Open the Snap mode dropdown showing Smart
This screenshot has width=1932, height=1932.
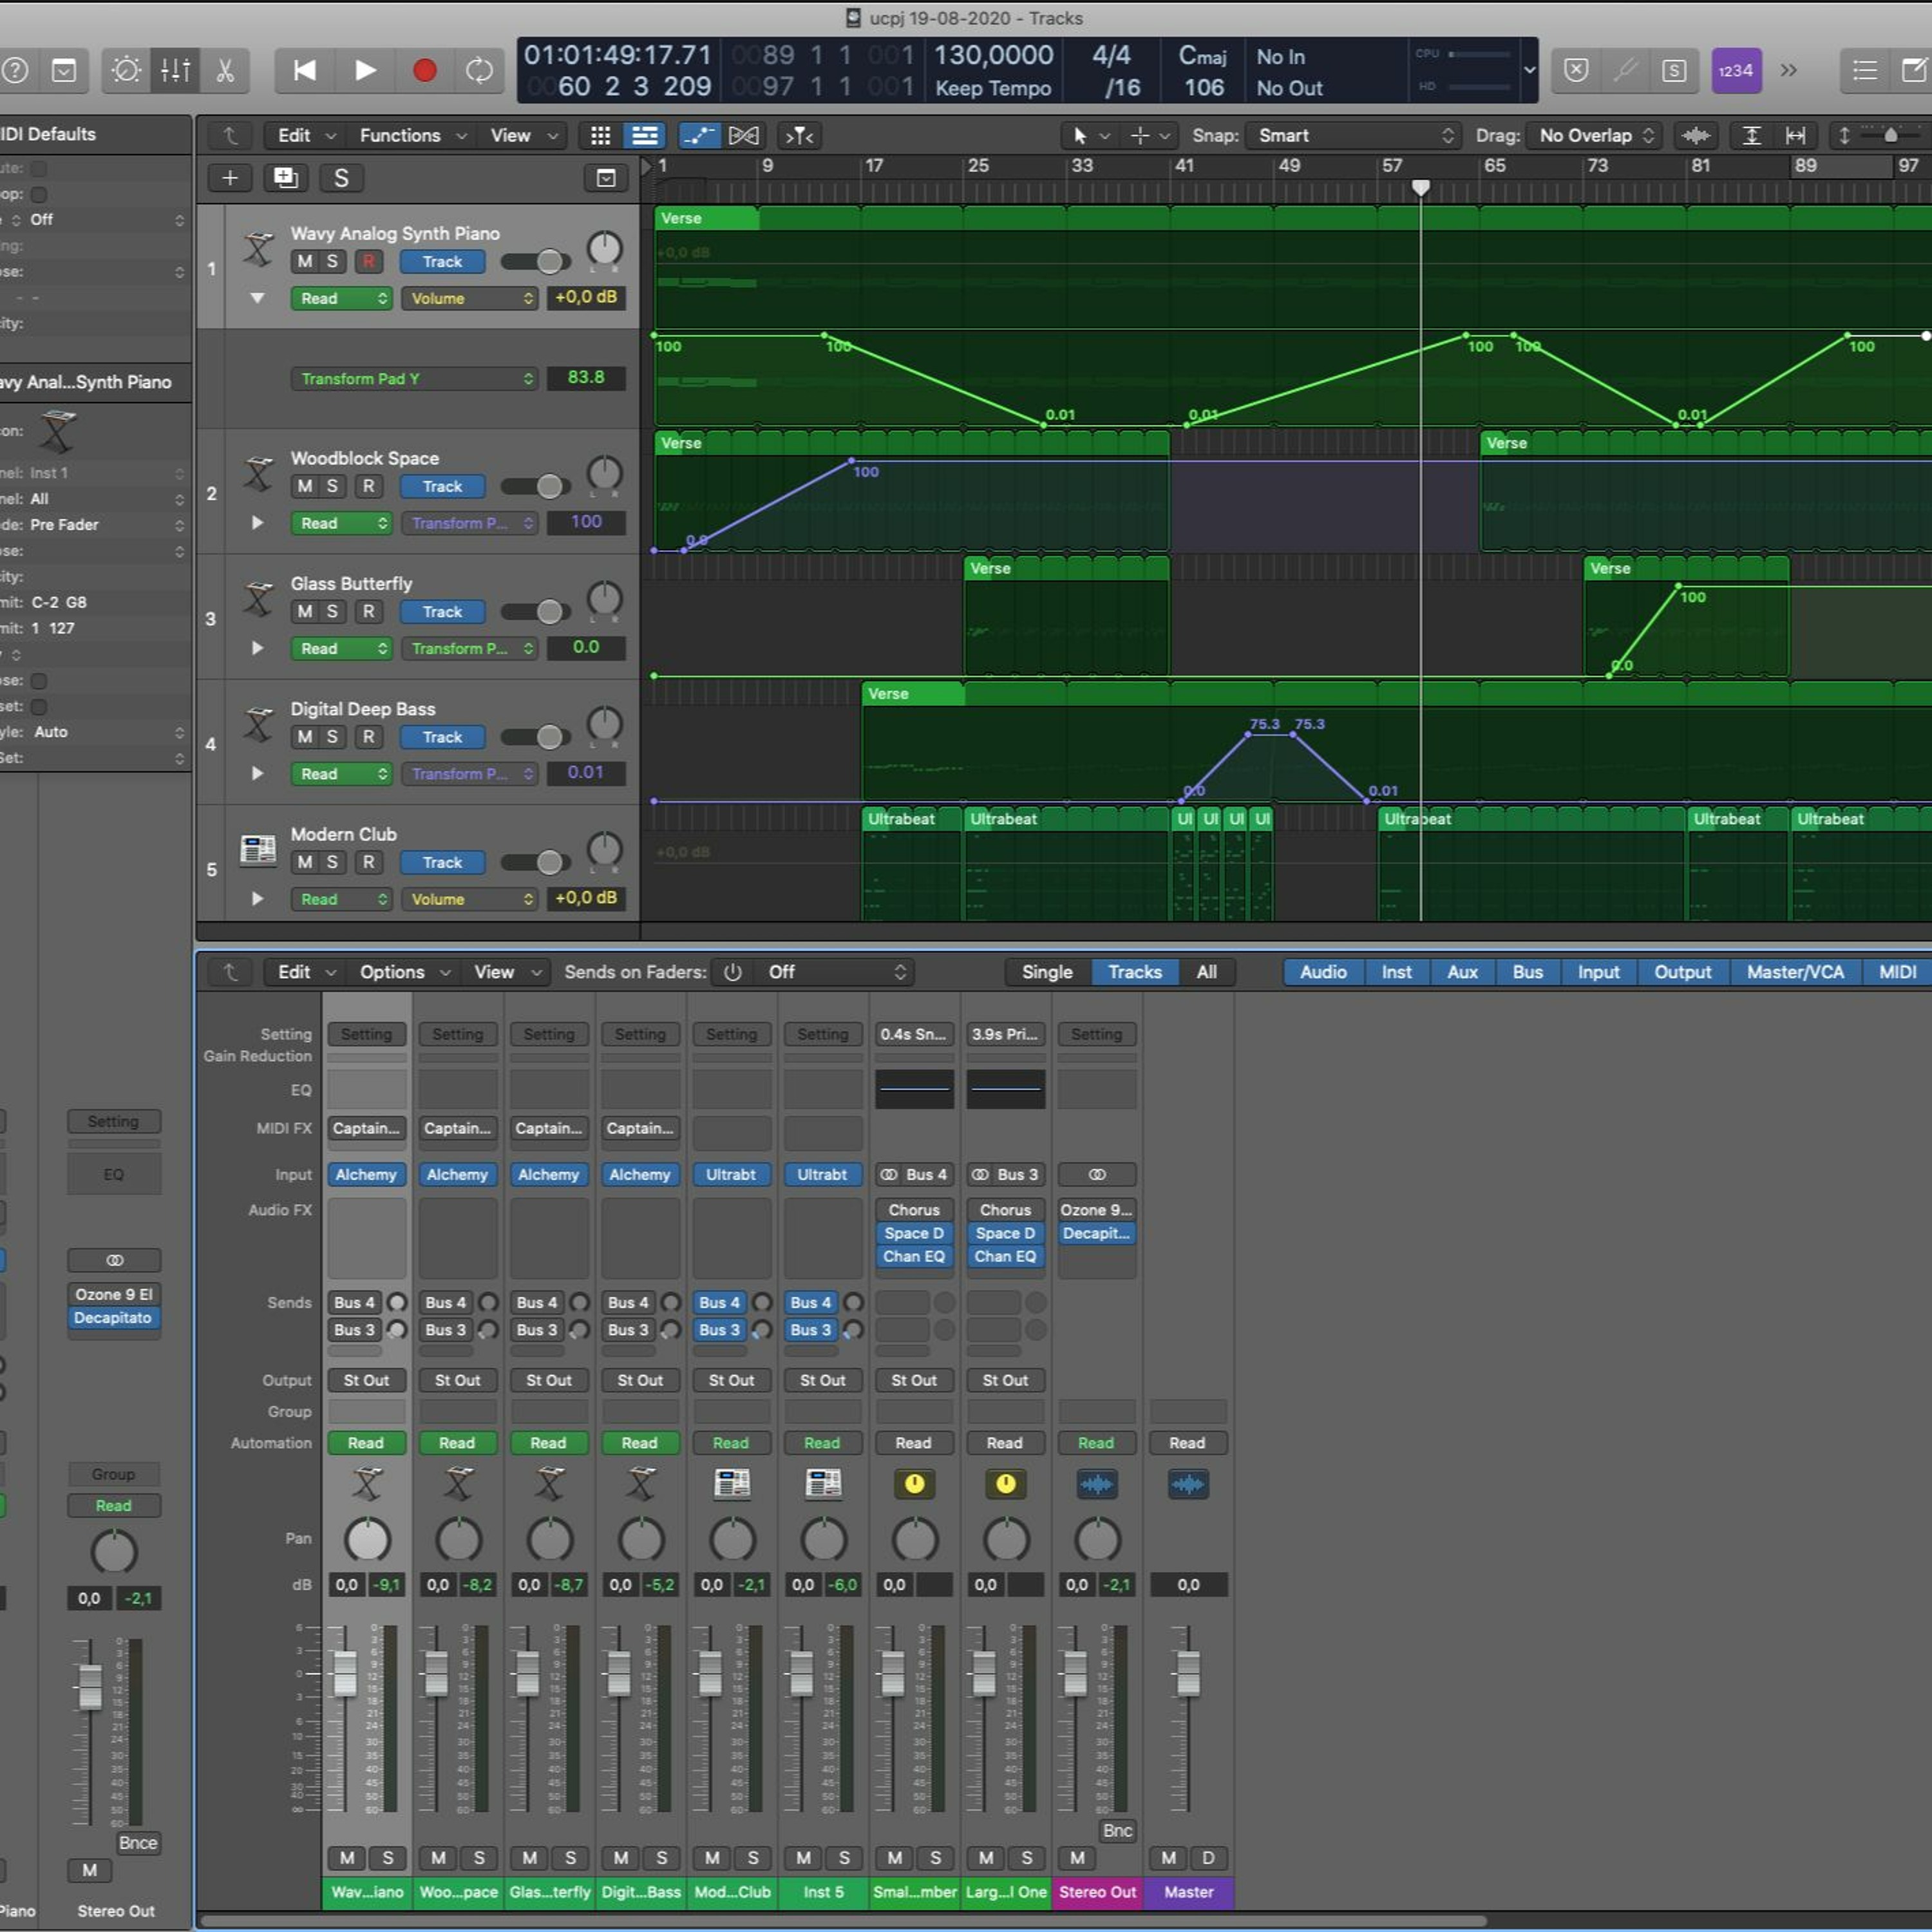click(x=1353, y=135)
